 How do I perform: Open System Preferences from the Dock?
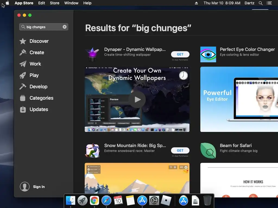pos(154,200)
